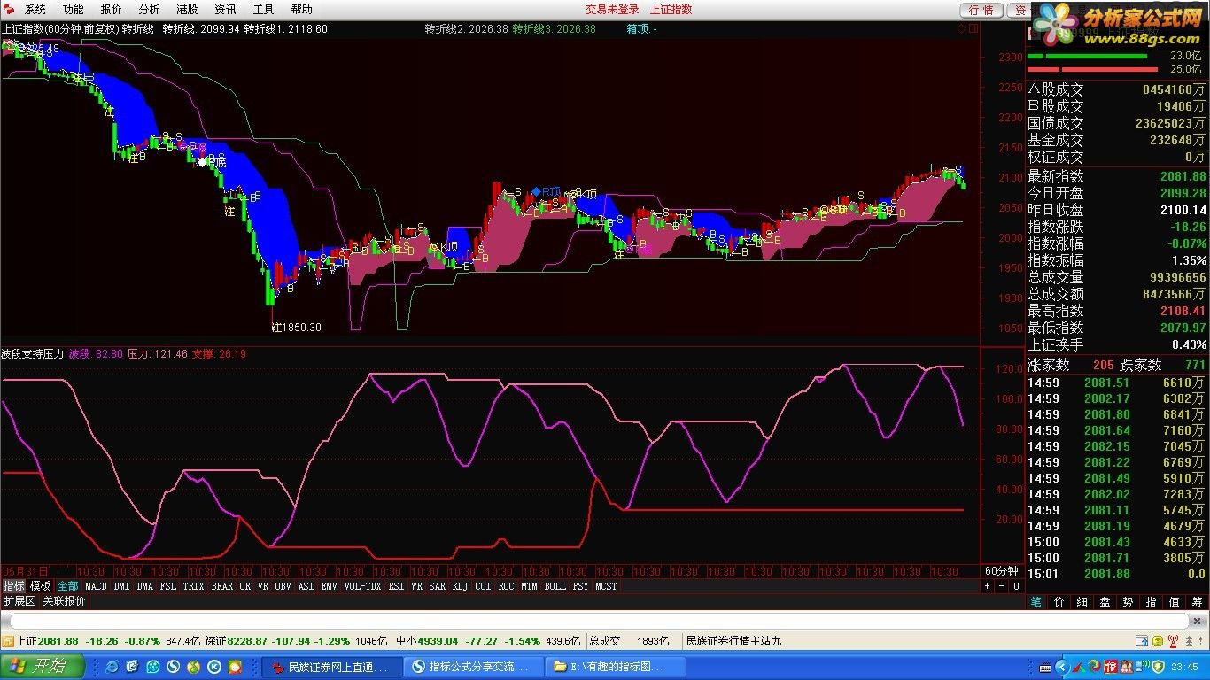Switch indicator to CCI

pyautogui.click(x=483, y=586)
